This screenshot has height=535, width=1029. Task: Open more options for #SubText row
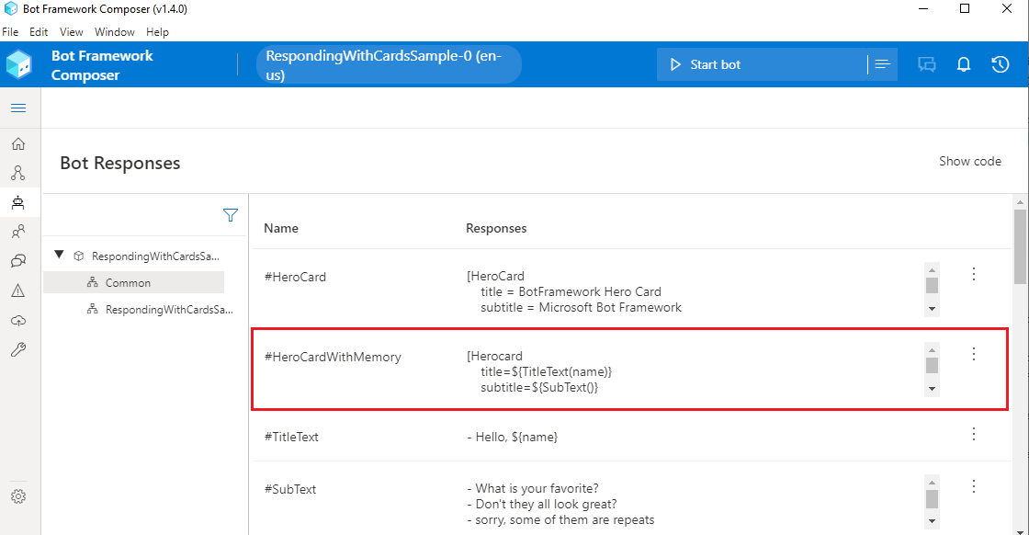coord(974,486)
